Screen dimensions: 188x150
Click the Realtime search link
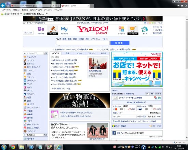(95, 39)
